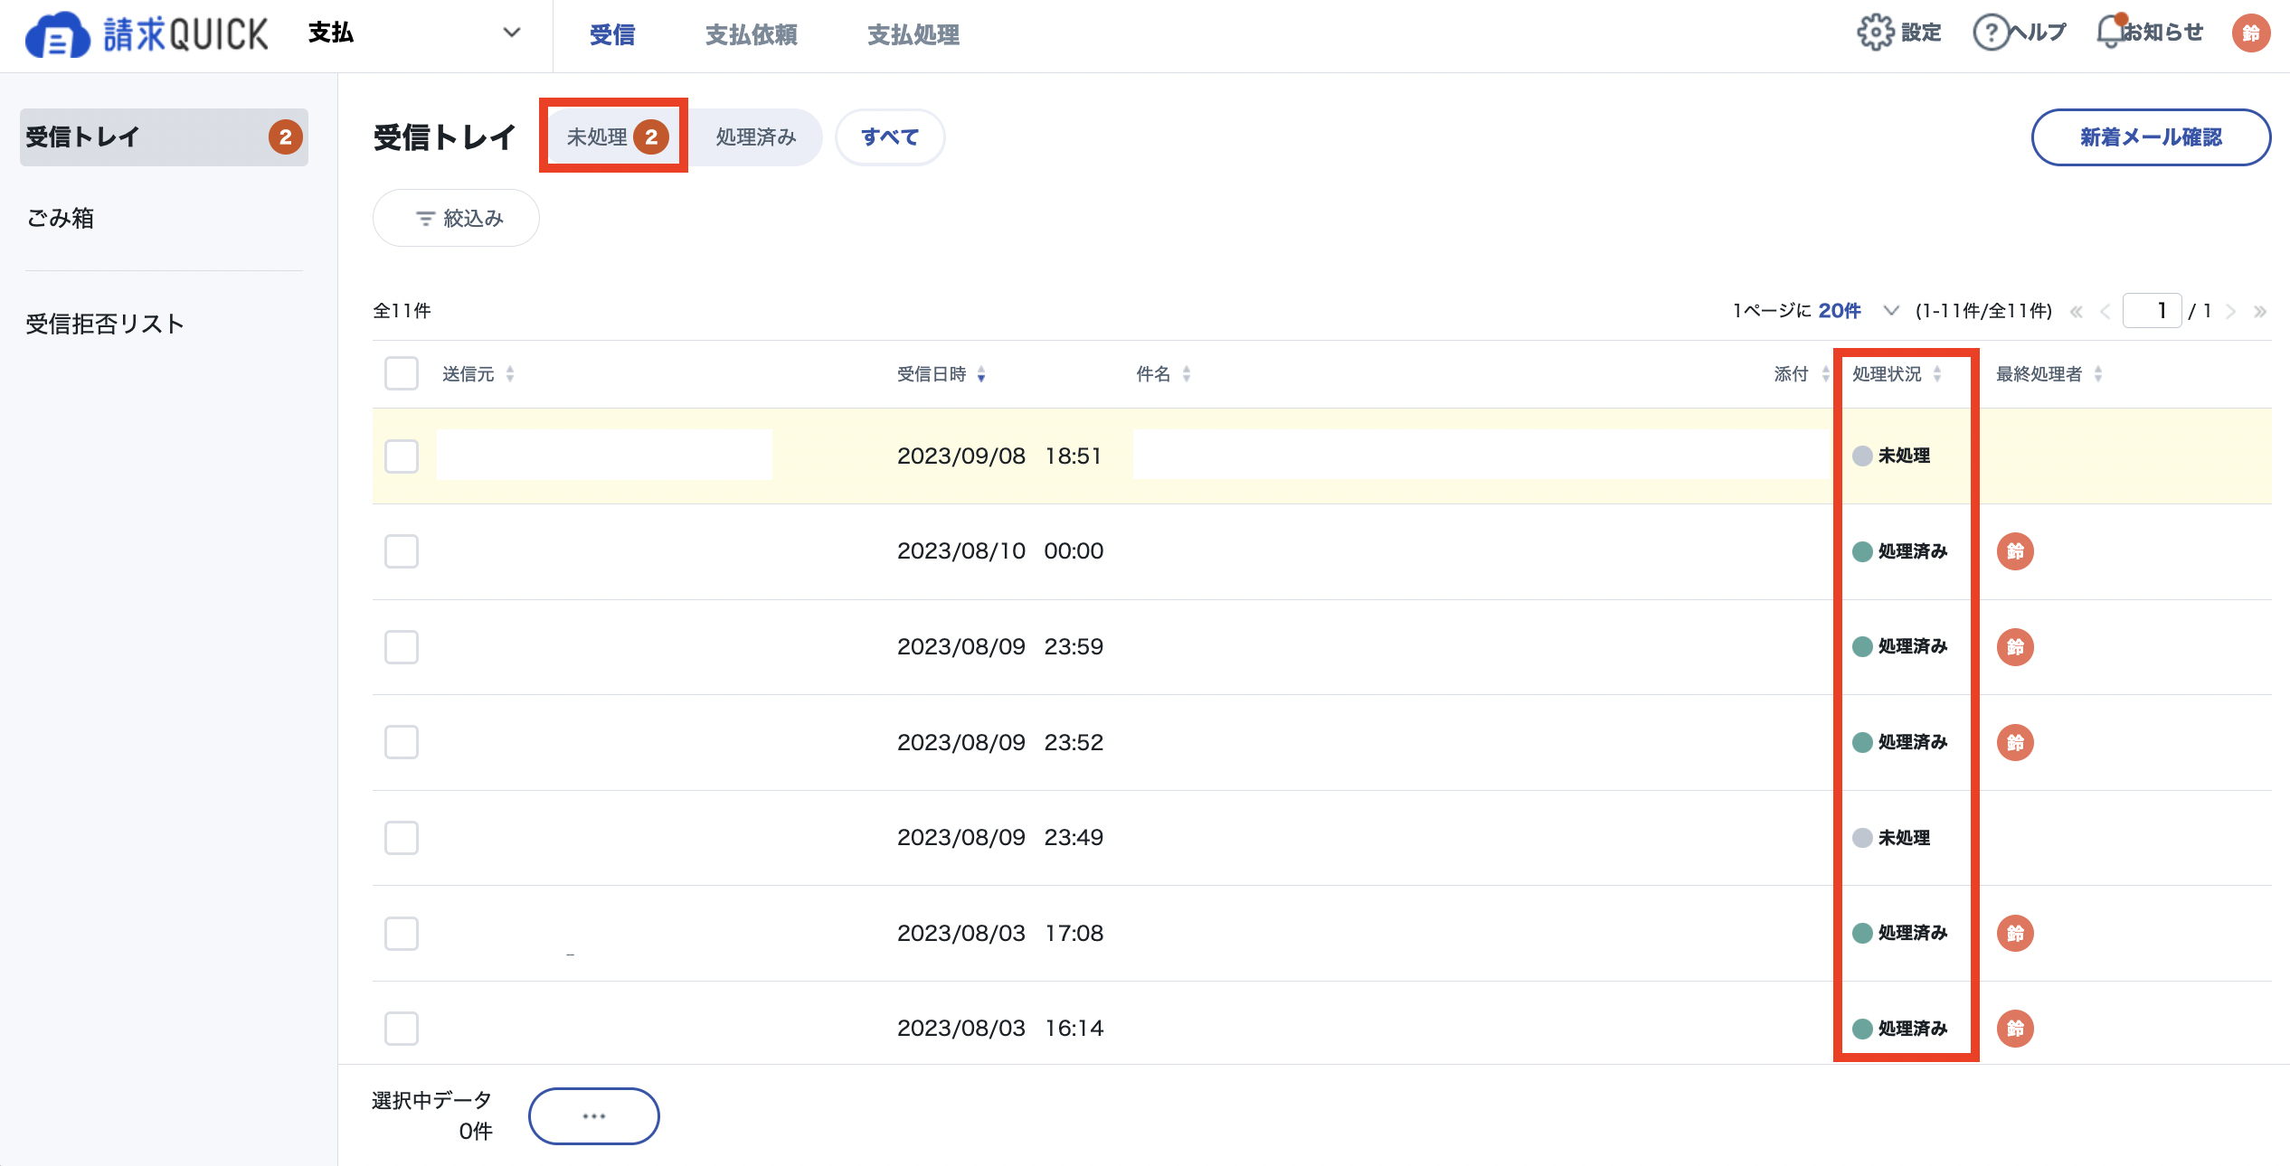Open the 20件 per-page dropdown
The height and width of the screenshot is (1166, 2290).
(x=1858, y=311)
